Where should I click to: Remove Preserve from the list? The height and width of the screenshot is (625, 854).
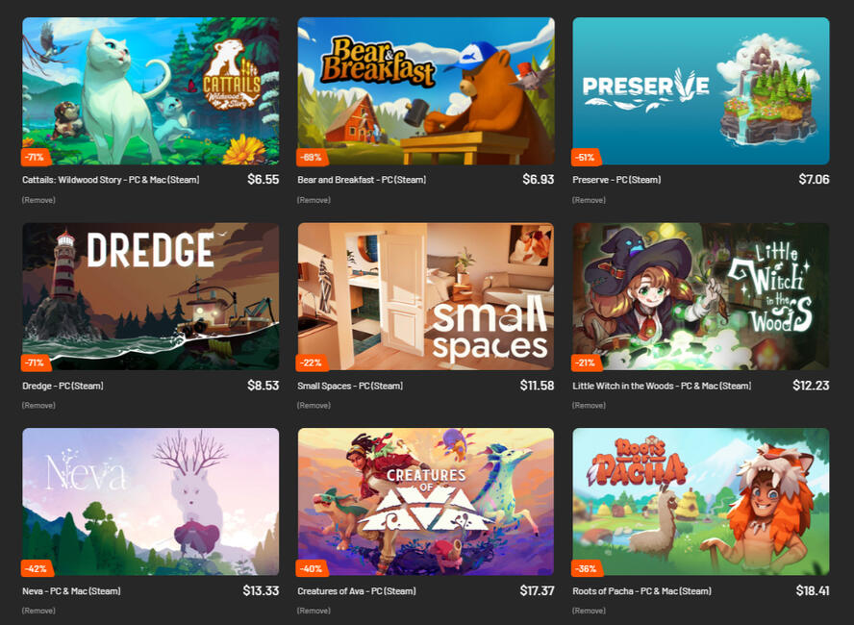point(589,200)
